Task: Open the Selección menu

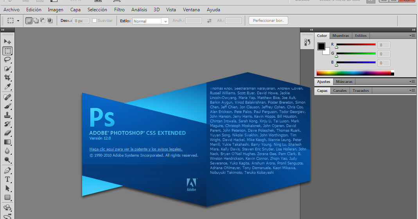Action: click(x=97, y=10)
